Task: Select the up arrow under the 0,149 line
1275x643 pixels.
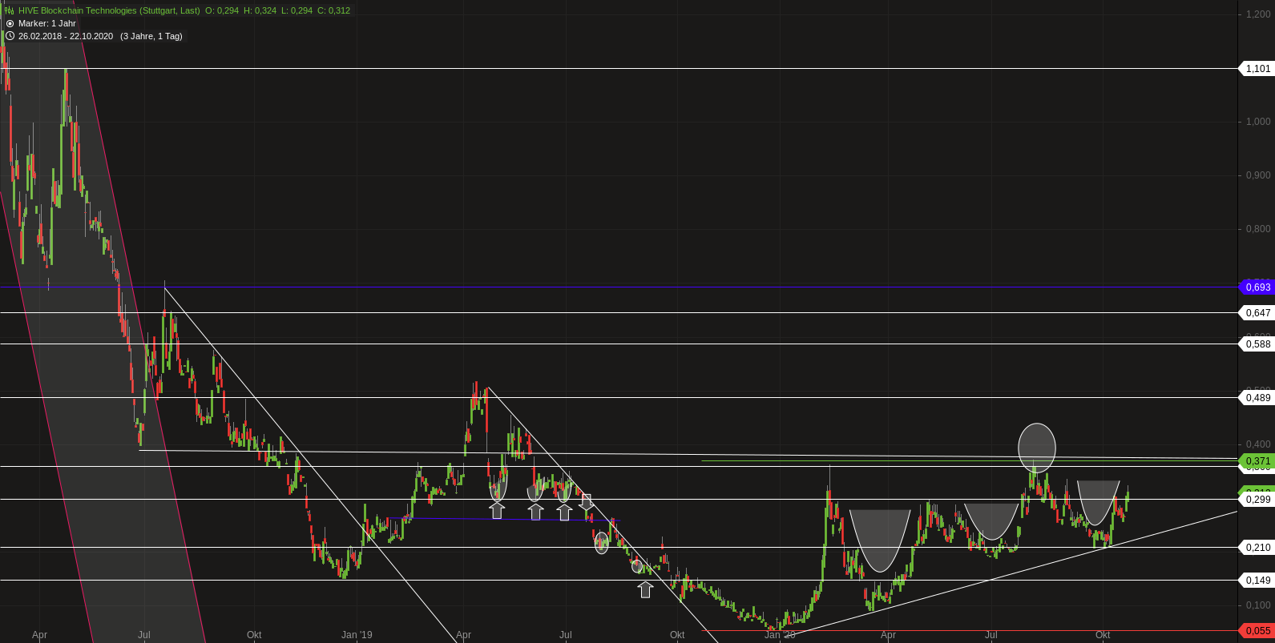Action: click(x=645, y=589)
